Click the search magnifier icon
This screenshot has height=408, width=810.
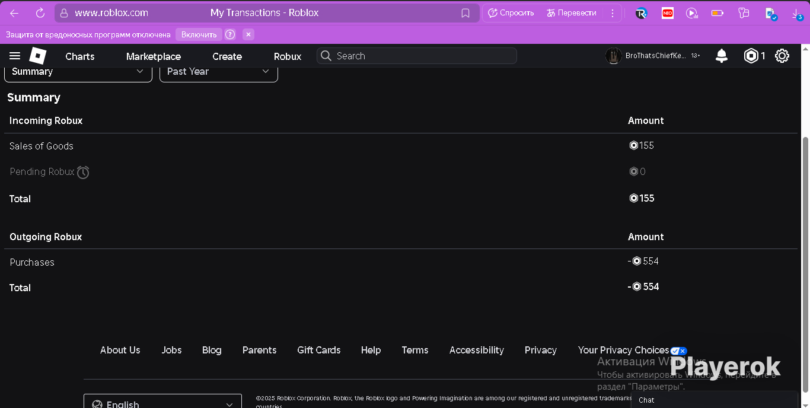coord(326,56)
